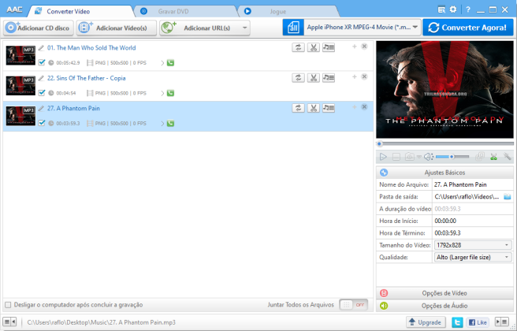The image size is (517, 331).
Task: Expand the Opções de Áudio section
Action: click(444, 306)
